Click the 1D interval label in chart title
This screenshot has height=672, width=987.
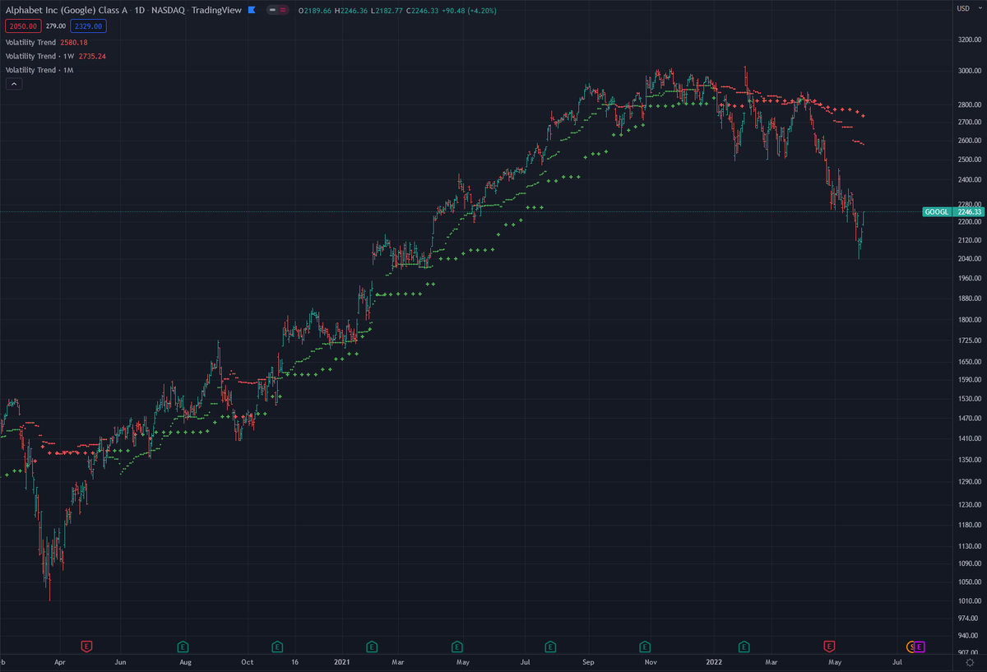pyautogui.click(x=140, y=11)
